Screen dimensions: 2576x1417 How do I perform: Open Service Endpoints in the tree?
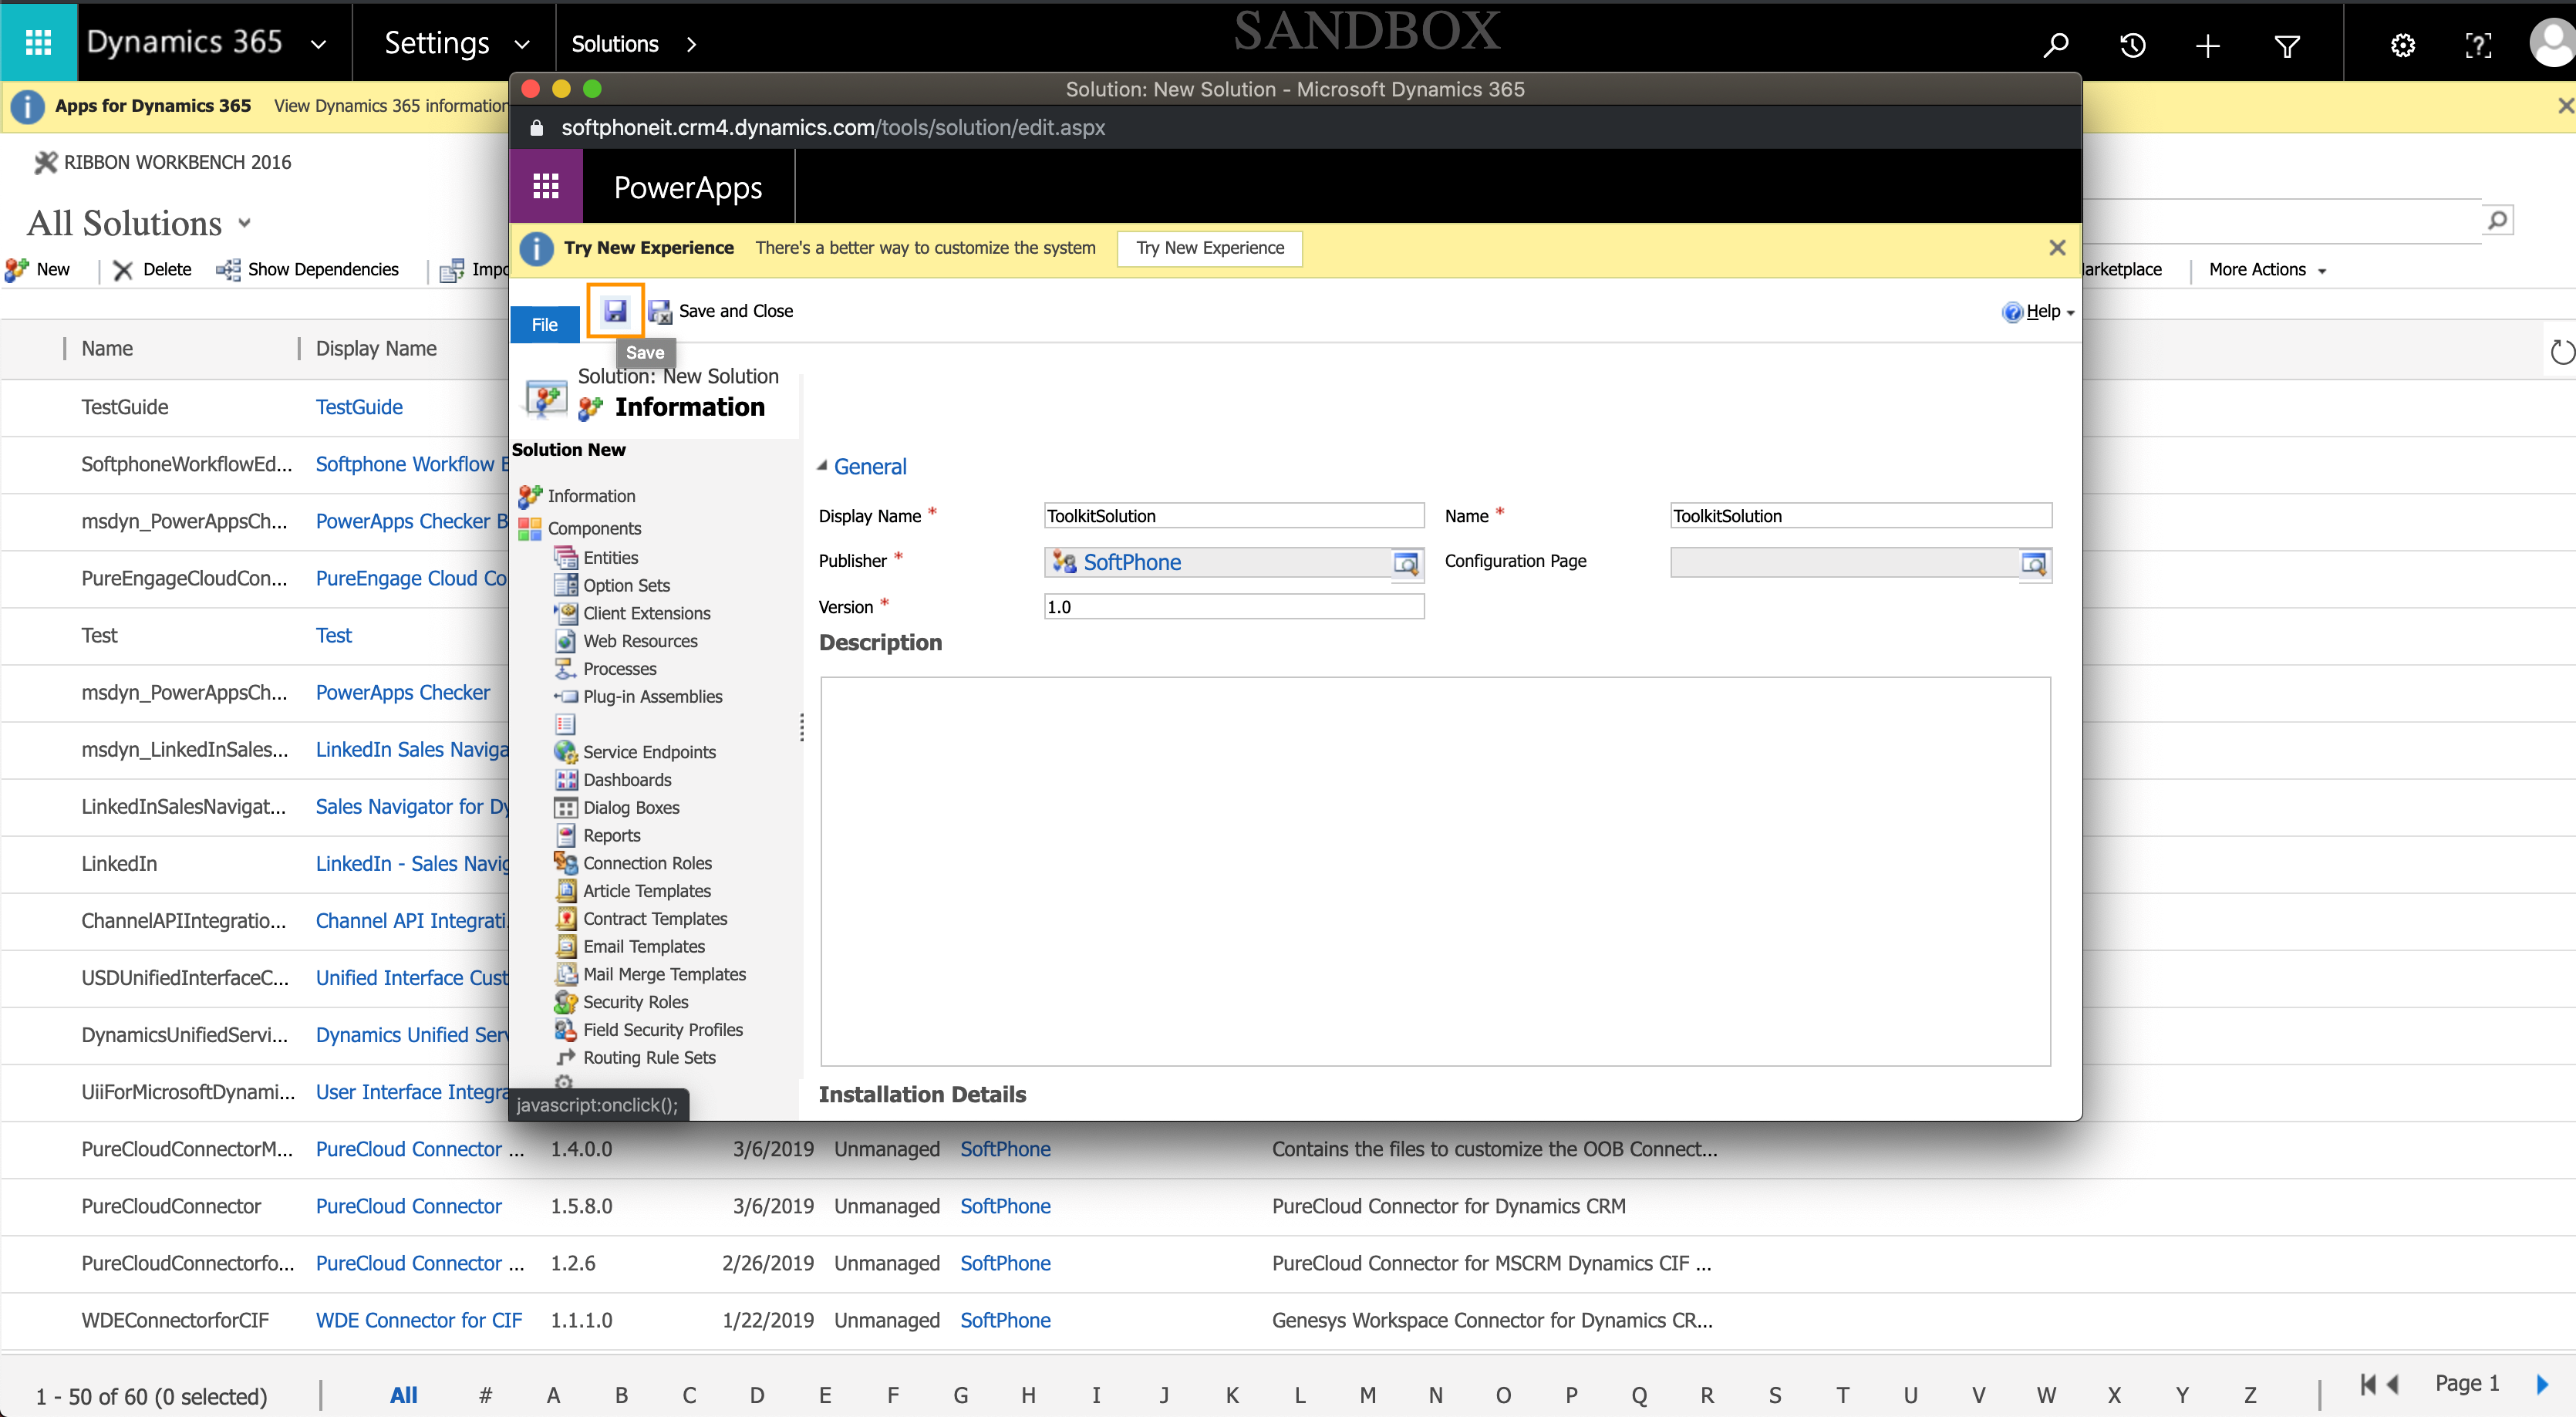point(649,752)
